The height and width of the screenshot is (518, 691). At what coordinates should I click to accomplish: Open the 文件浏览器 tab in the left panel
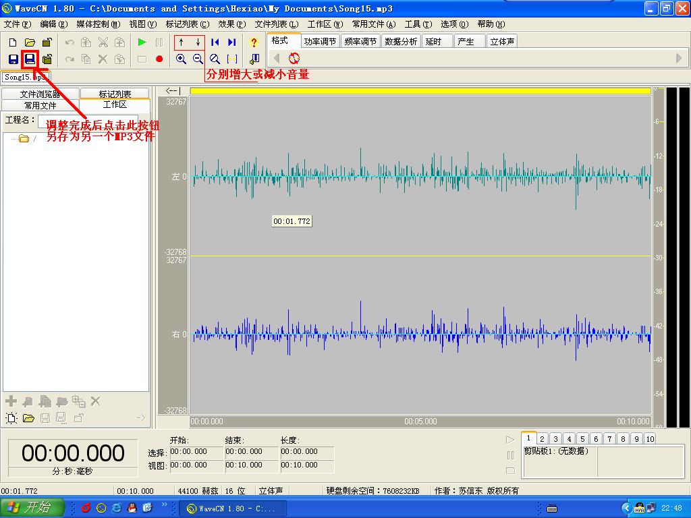(x=40, y=94)
